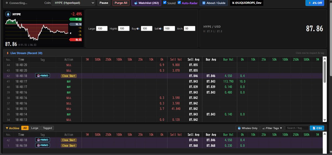Pause the live stream

click(104, 3)
